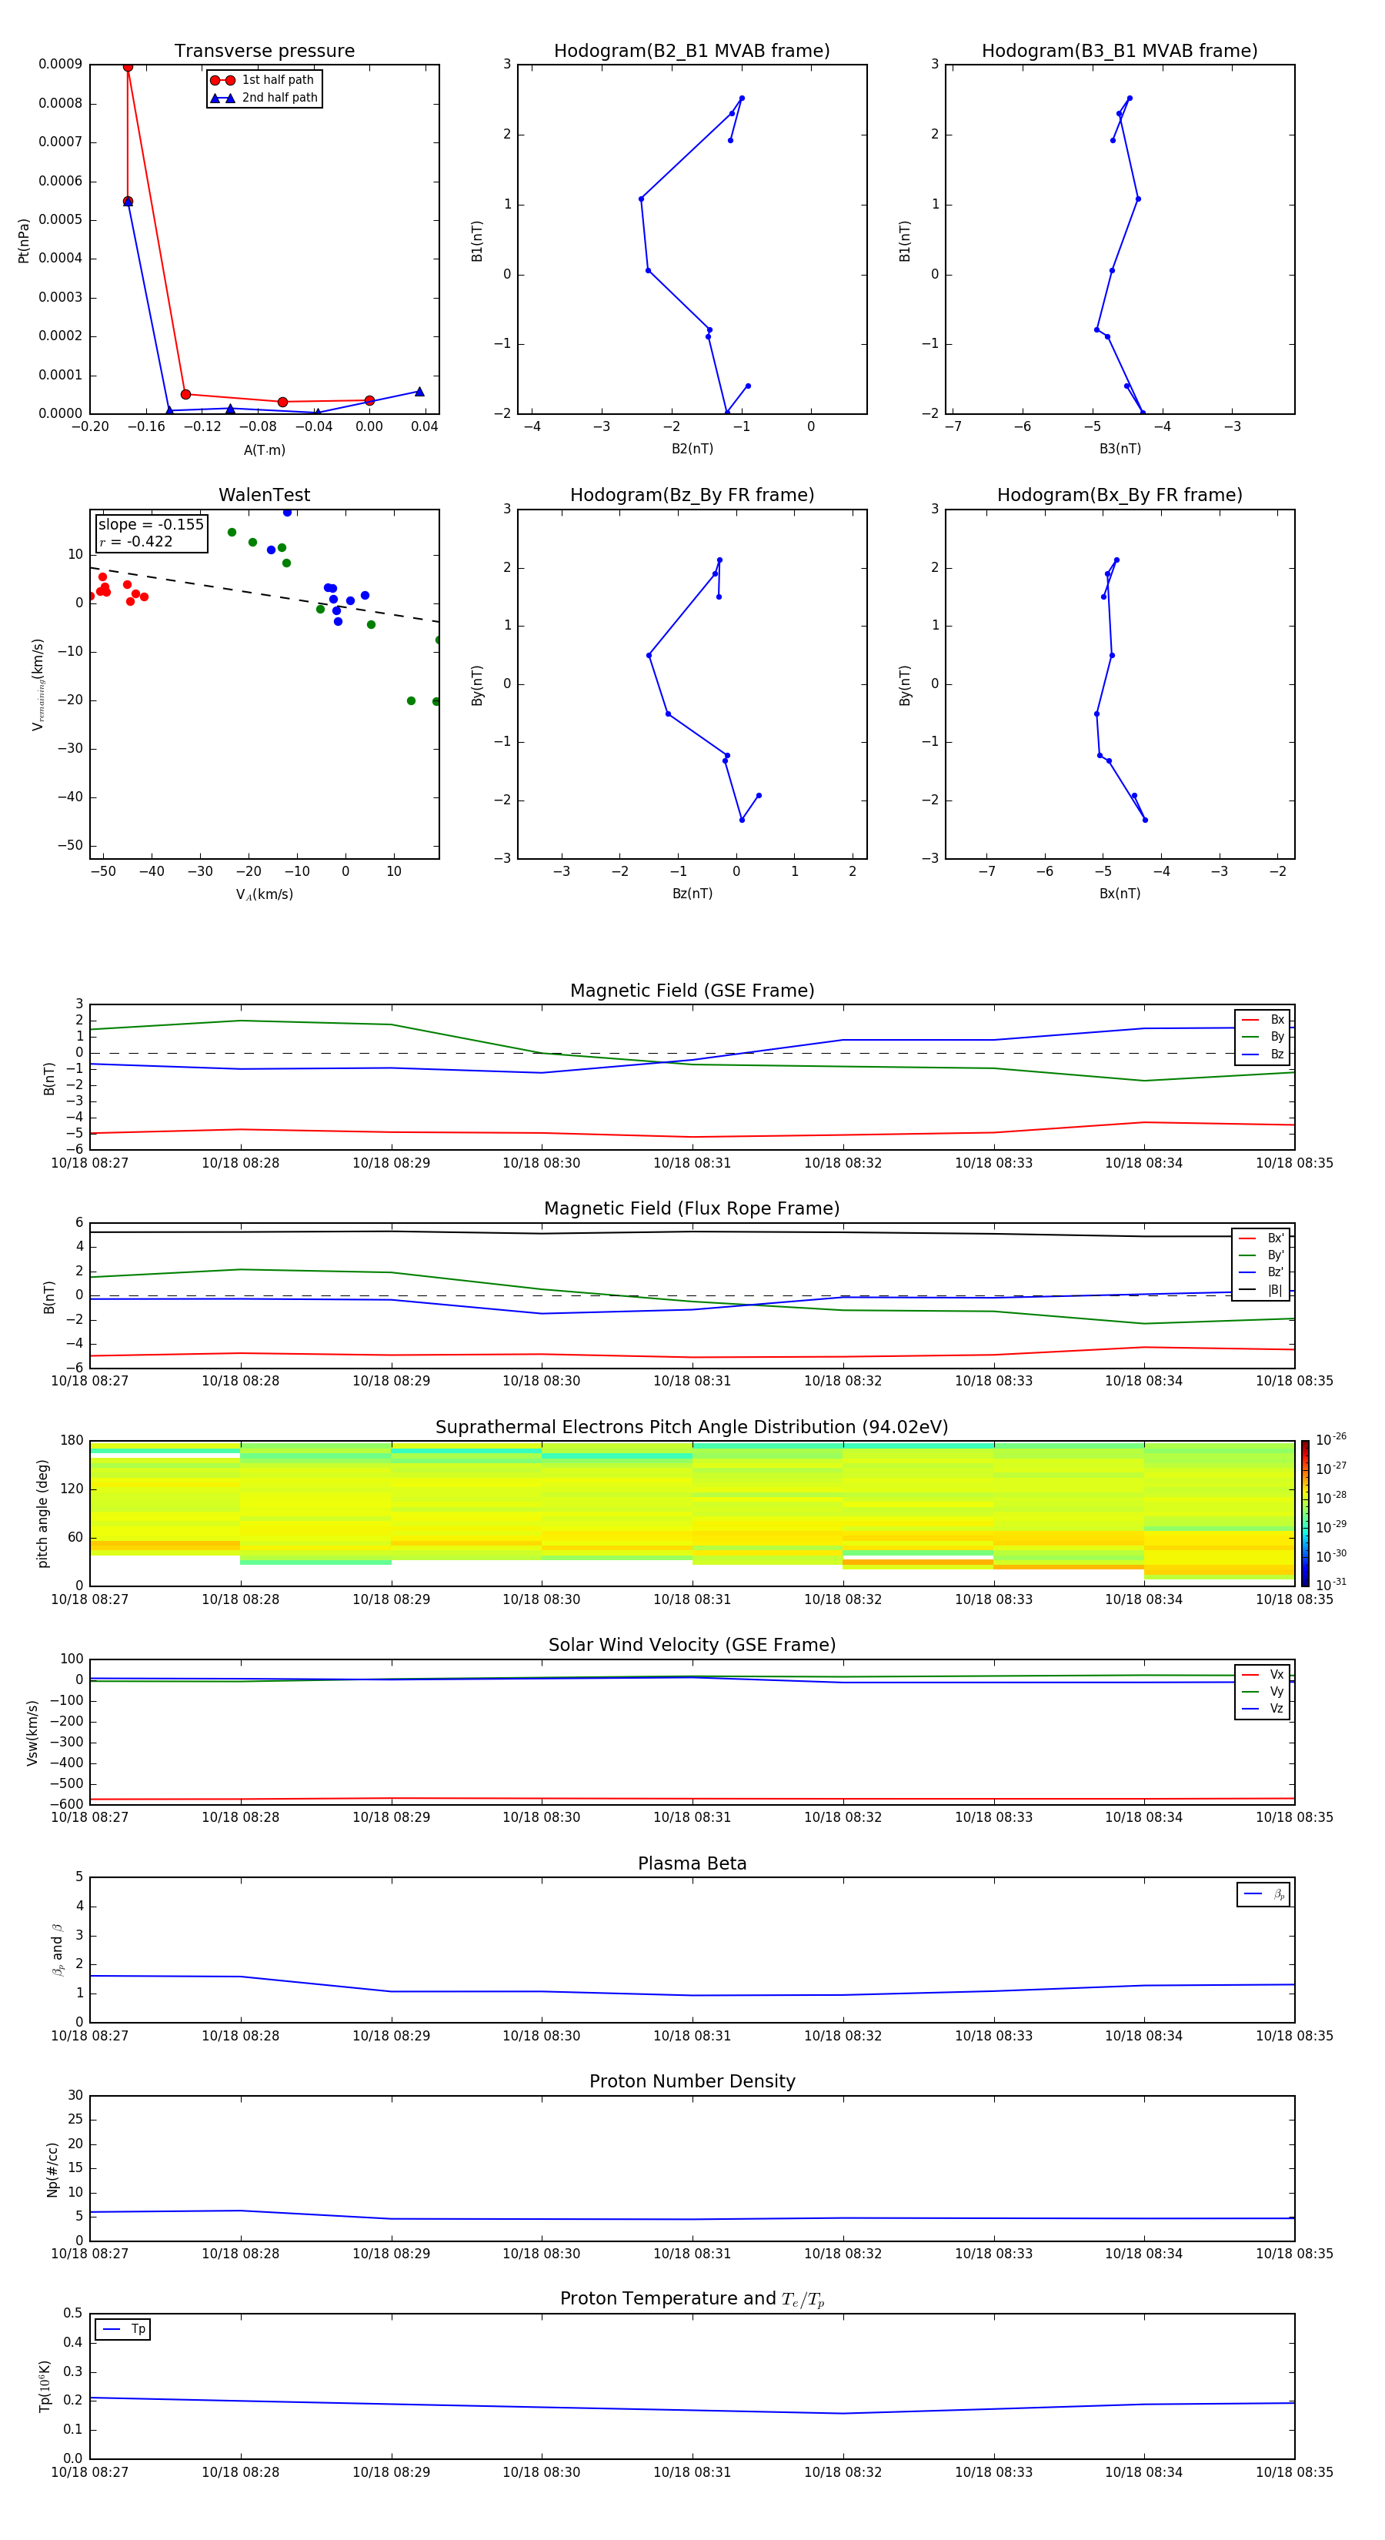1385x2540 pixels.
Task: Click the 'Bz(nT)' x-axis label
Action: 692,894
